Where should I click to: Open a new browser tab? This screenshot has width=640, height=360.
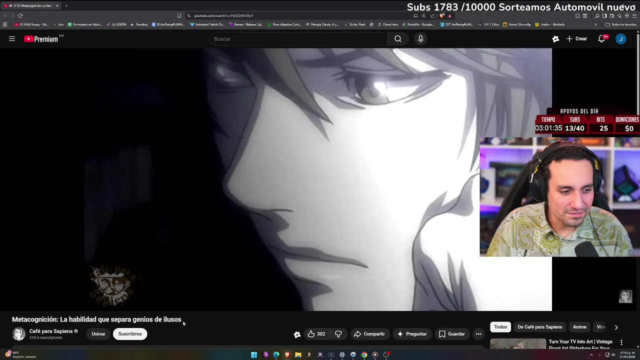pos(66,5)
